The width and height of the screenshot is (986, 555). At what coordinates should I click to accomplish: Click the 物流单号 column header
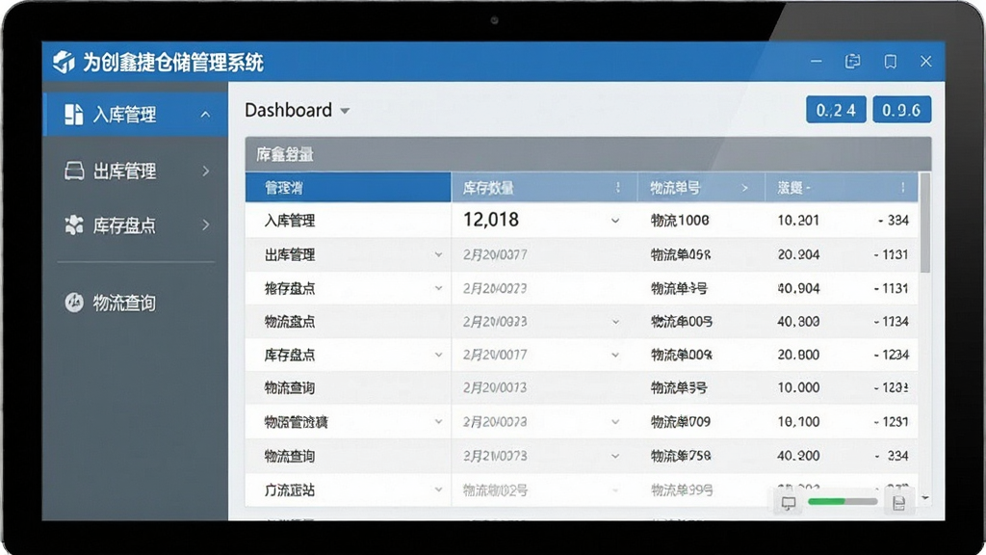click(701, 188)
